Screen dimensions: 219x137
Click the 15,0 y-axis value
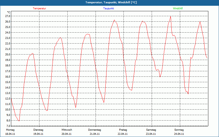tap(8, 82)
